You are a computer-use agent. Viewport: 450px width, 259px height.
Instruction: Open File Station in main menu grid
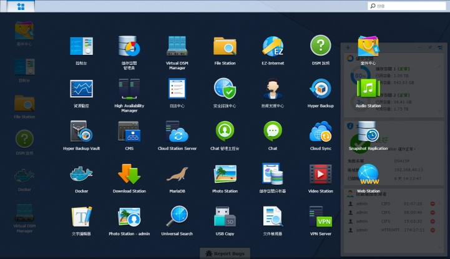pos(225,46)
